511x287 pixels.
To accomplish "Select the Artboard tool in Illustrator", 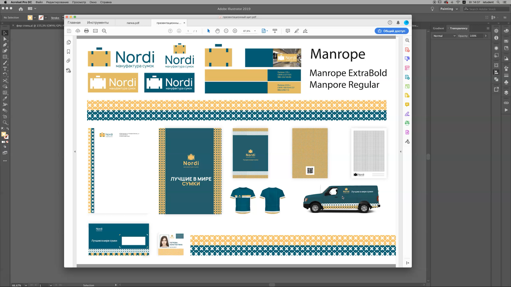I will tap(5, 117).
